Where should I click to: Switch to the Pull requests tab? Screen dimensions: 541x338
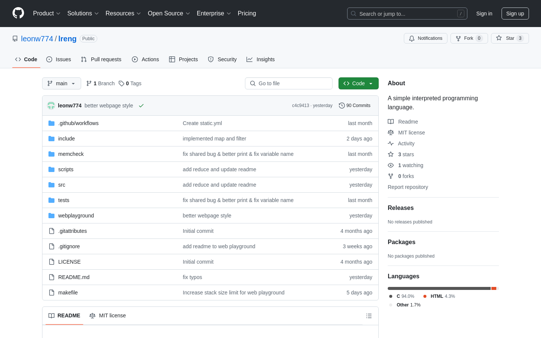(101, 59)
